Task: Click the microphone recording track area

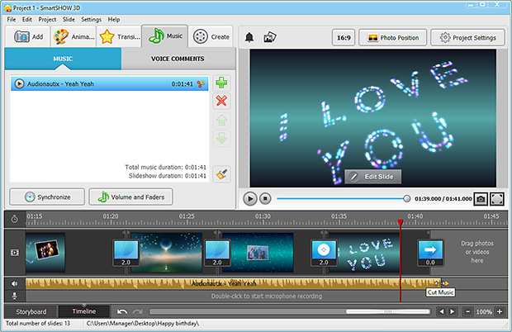Action: tap(267, 296)
